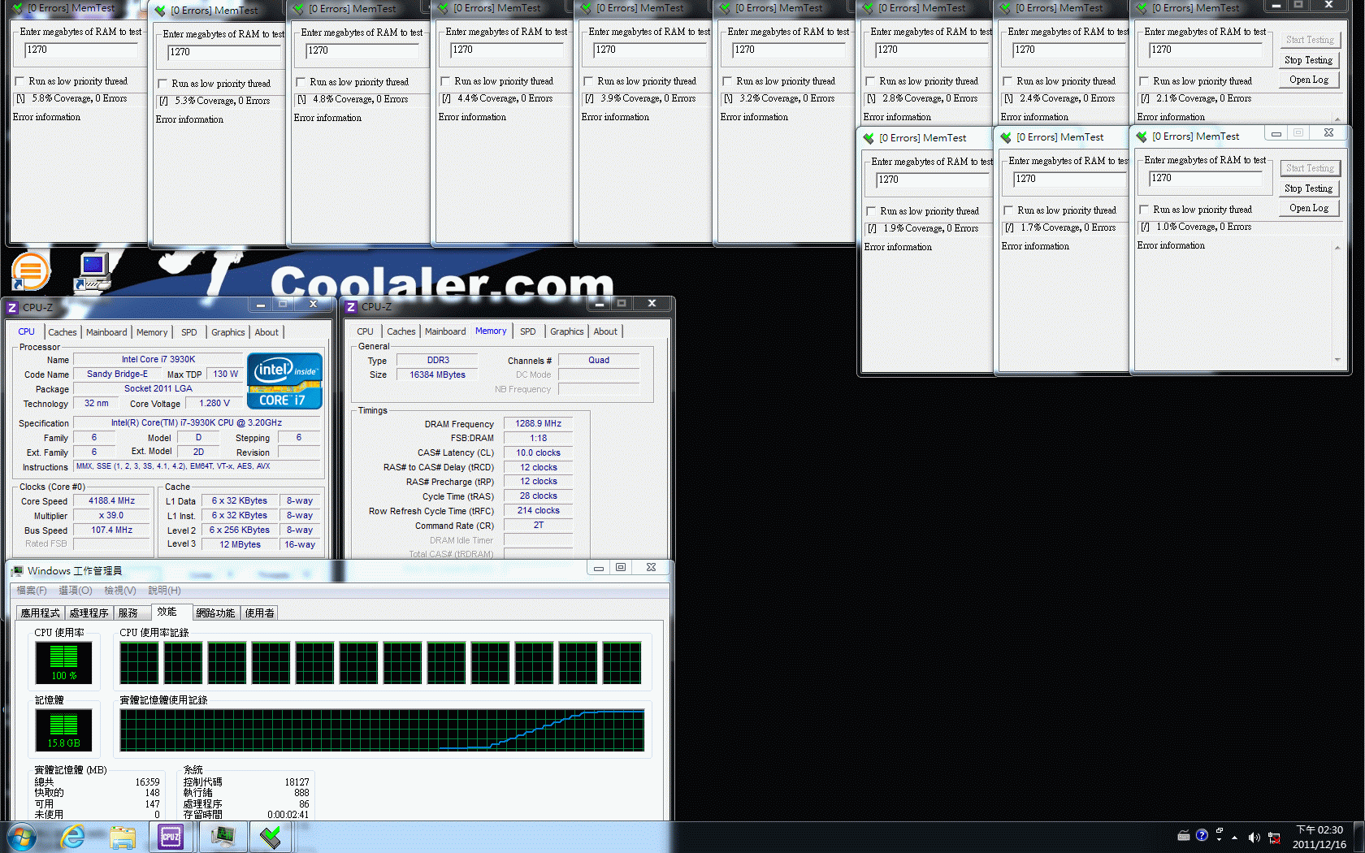Click Task Manager title bar icon
This screenshot has height=853, width=1365.
pos(17,571)
